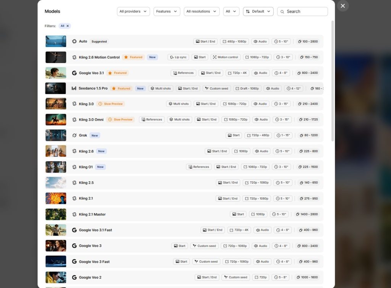This screenshot has width=391, height=288.
Task: Close the Models dialog with the X button
Action: (x=343, y=6)
